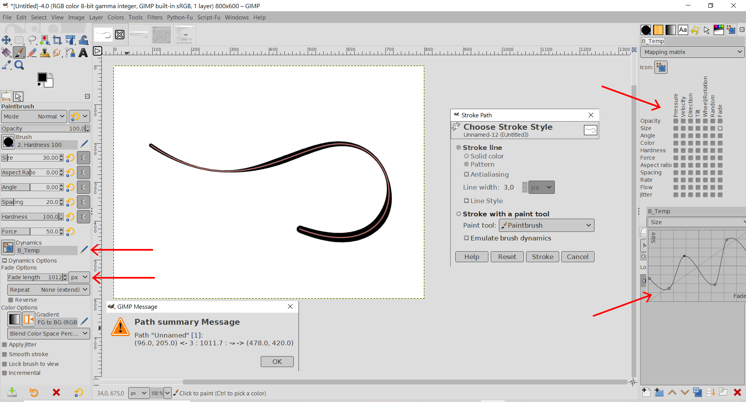This screenshot has width=746, height=402.
Task: Enable Apply Jitter option
Action: [x=5, y=345]
